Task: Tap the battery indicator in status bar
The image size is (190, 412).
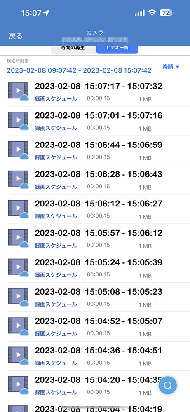Action: pos(167,13)
